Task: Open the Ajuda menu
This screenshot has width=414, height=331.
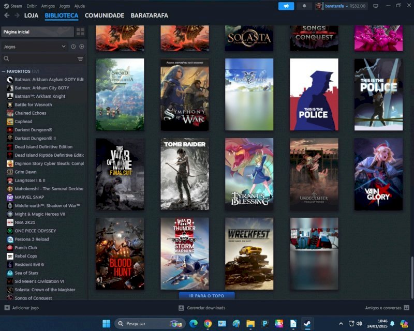Action: (x=80, y=6)
